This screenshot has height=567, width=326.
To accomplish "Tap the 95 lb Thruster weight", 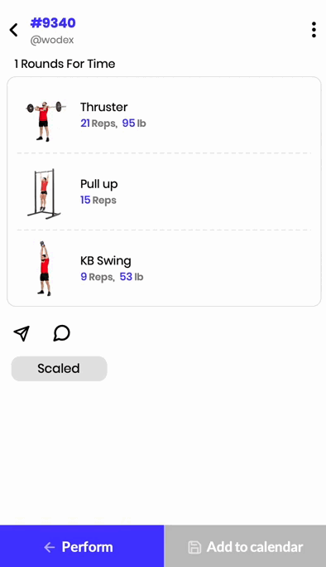I will [x=134, y=124].
